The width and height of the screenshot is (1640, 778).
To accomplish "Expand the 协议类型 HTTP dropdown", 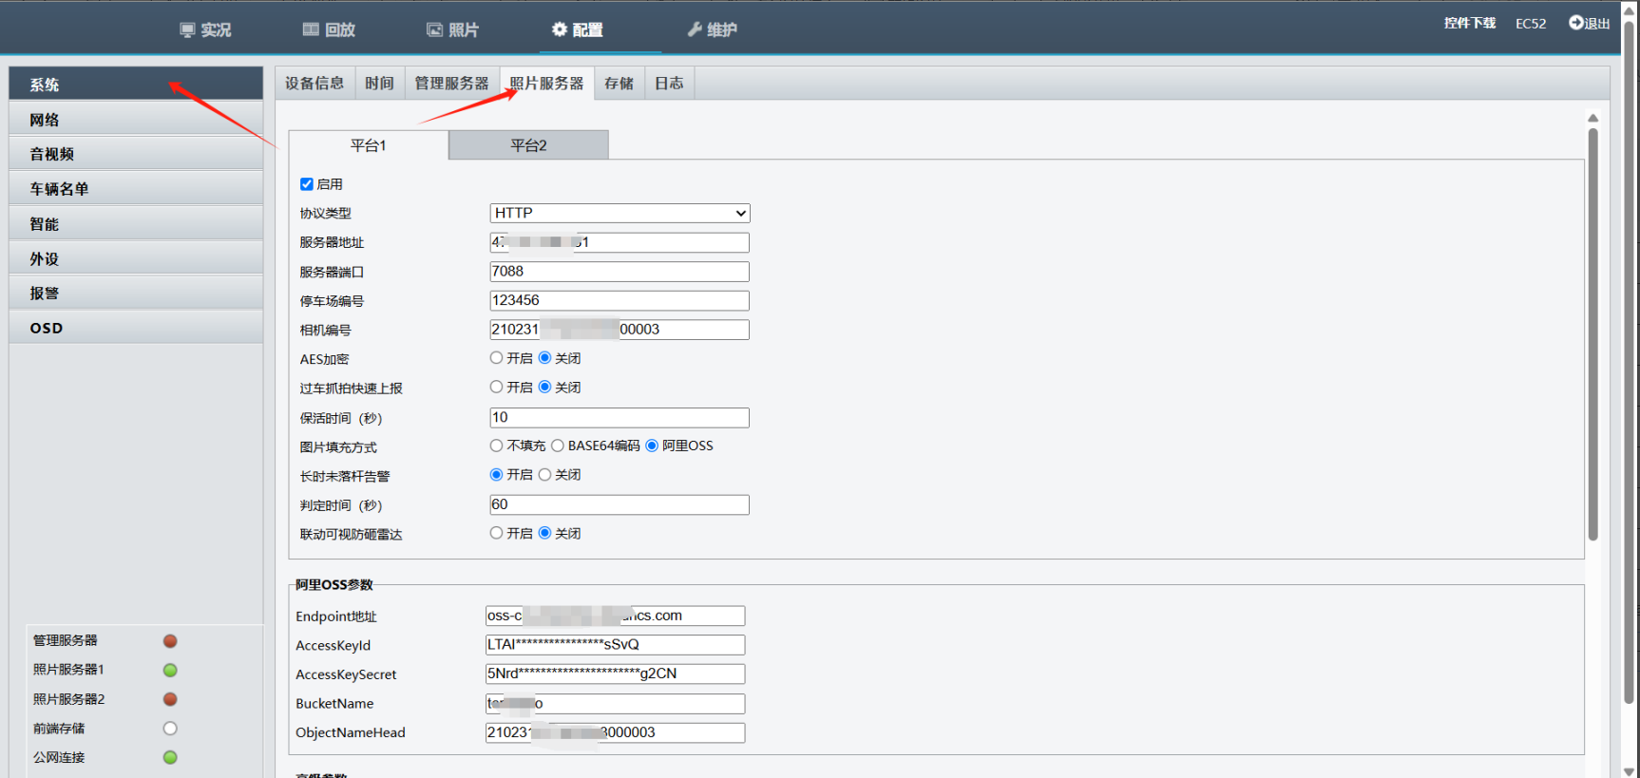I will 620,213.
